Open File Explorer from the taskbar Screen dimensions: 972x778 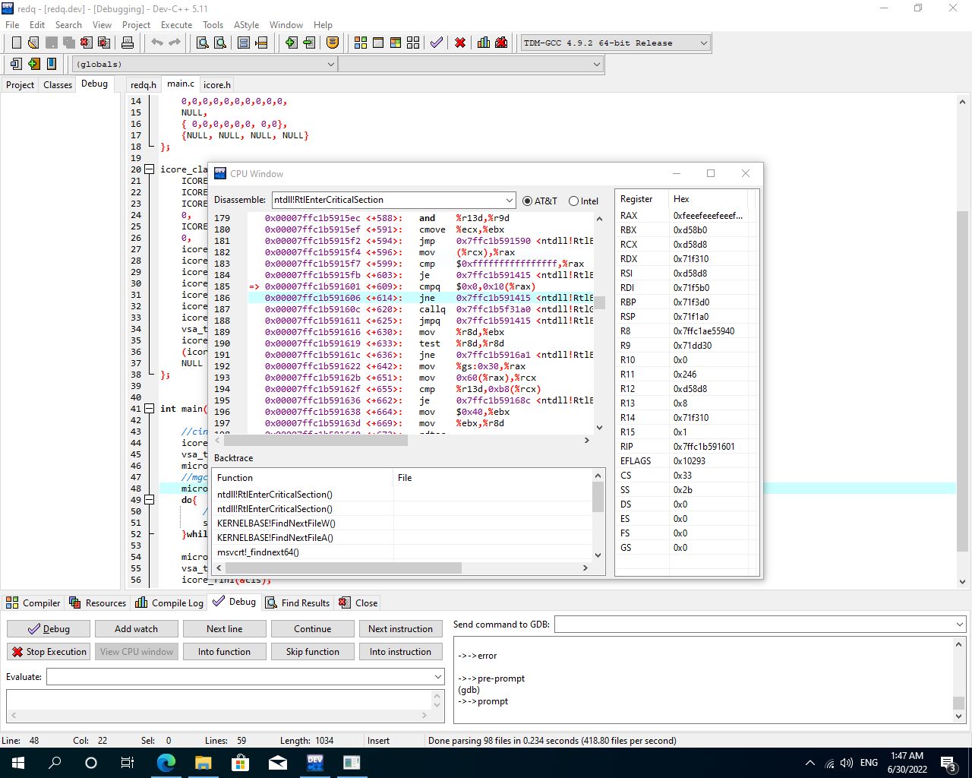pyautogui.click(x=204, y=762)
